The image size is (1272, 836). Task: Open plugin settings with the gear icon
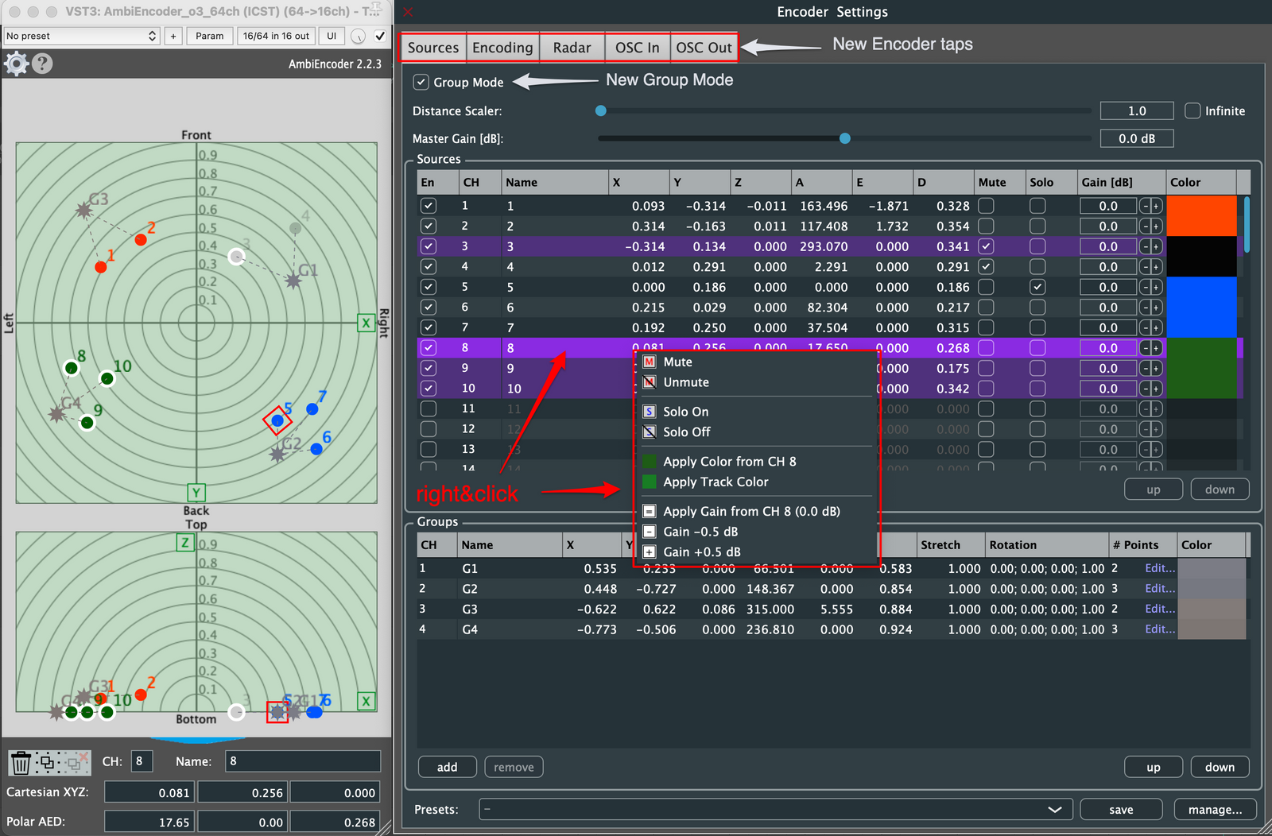coord(16,64)
